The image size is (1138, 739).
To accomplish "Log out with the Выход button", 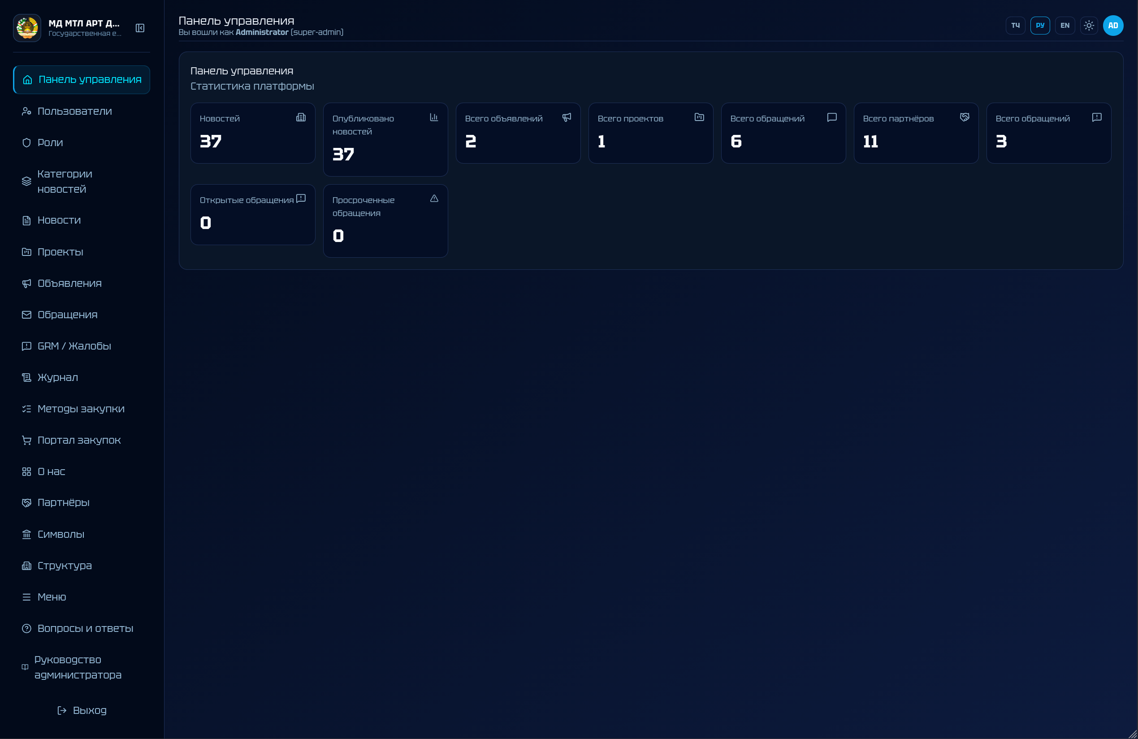I will (81, 710).
